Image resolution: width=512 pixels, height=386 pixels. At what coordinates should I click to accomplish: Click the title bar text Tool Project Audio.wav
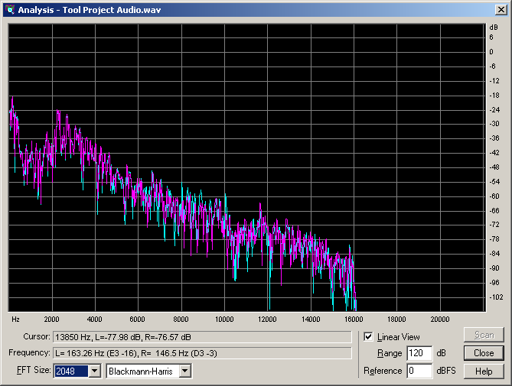pyautogui.click(x=113, y=9)
